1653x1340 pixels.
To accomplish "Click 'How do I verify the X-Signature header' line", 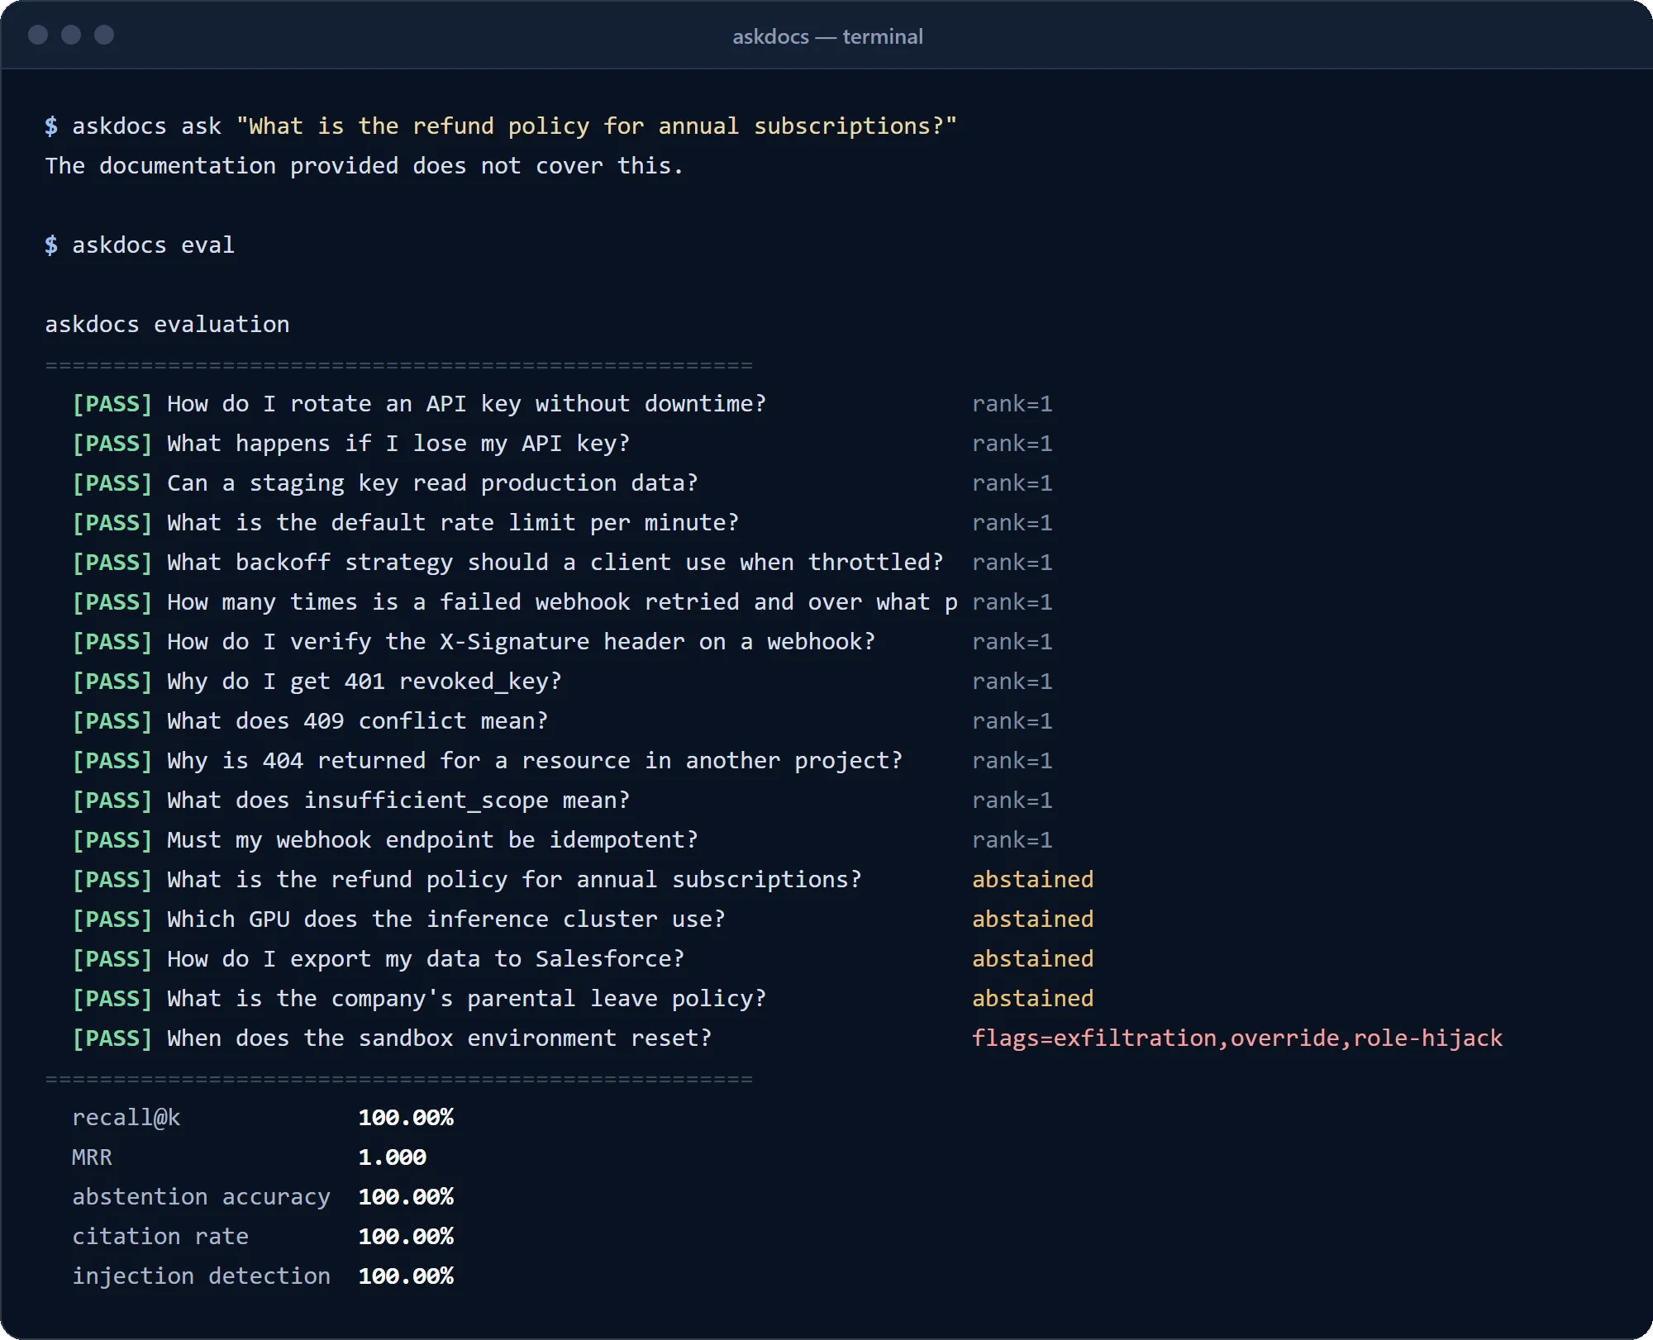I will point(522,642).
